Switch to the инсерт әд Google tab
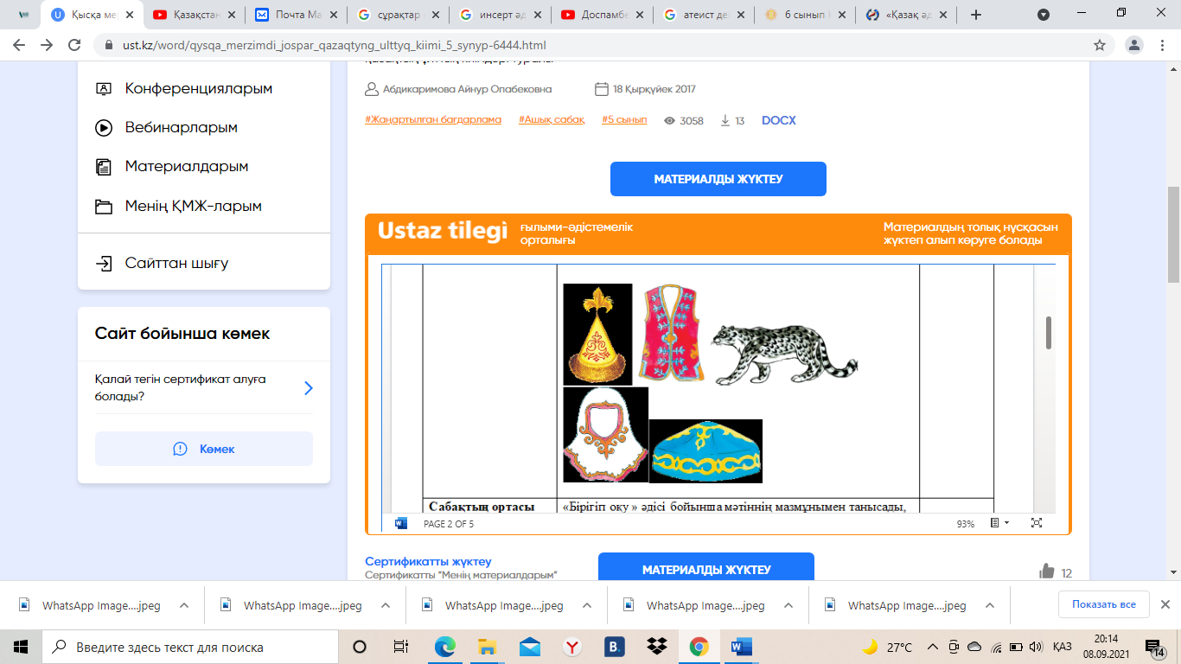 coord(501,15)
